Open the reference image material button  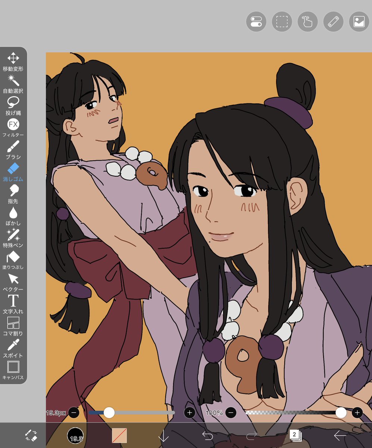(359, 22)
